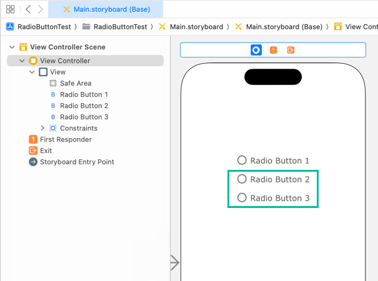378x281 pixels.
Task: Click the related items grid icon
Action: click(x=11, y=9)
